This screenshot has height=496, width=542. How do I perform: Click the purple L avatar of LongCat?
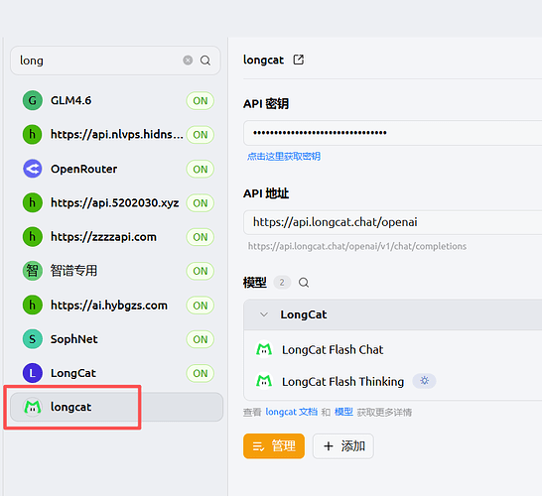coord(33,373)
